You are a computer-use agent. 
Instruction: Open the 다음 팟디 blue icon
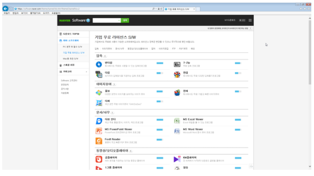click(99, 121)
